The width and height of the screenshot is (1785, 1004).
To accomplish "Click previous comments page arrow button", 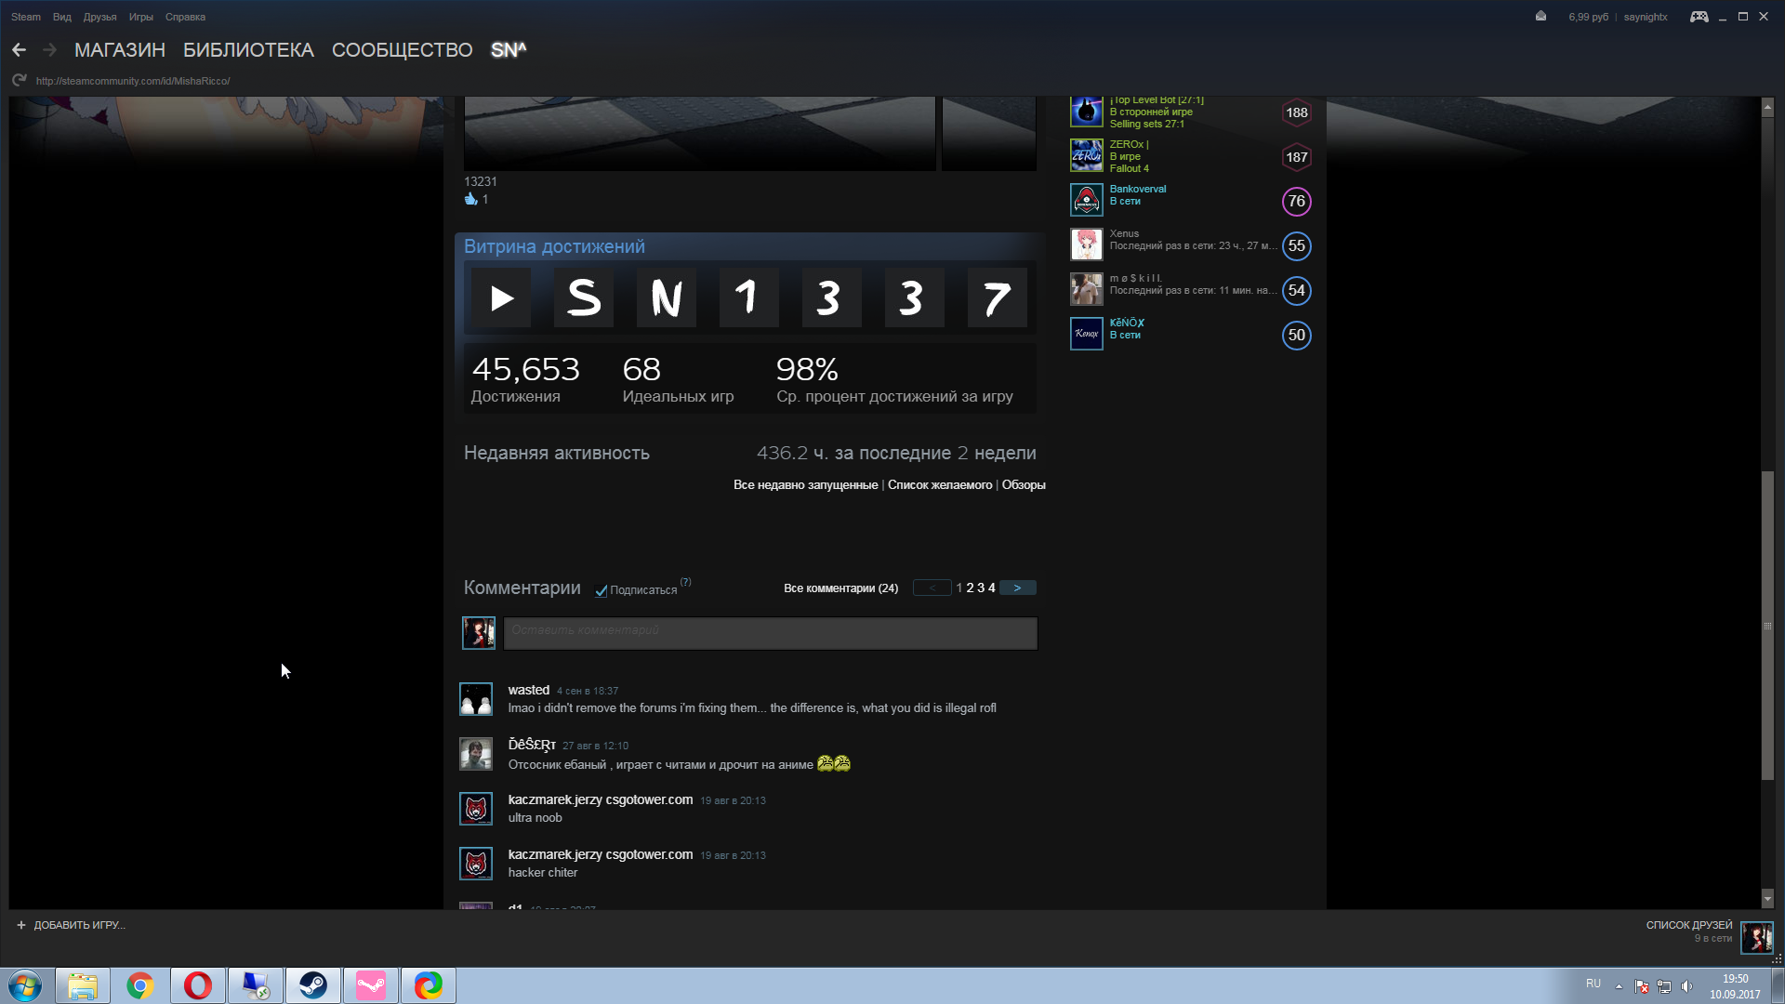I will pos(932,588).
